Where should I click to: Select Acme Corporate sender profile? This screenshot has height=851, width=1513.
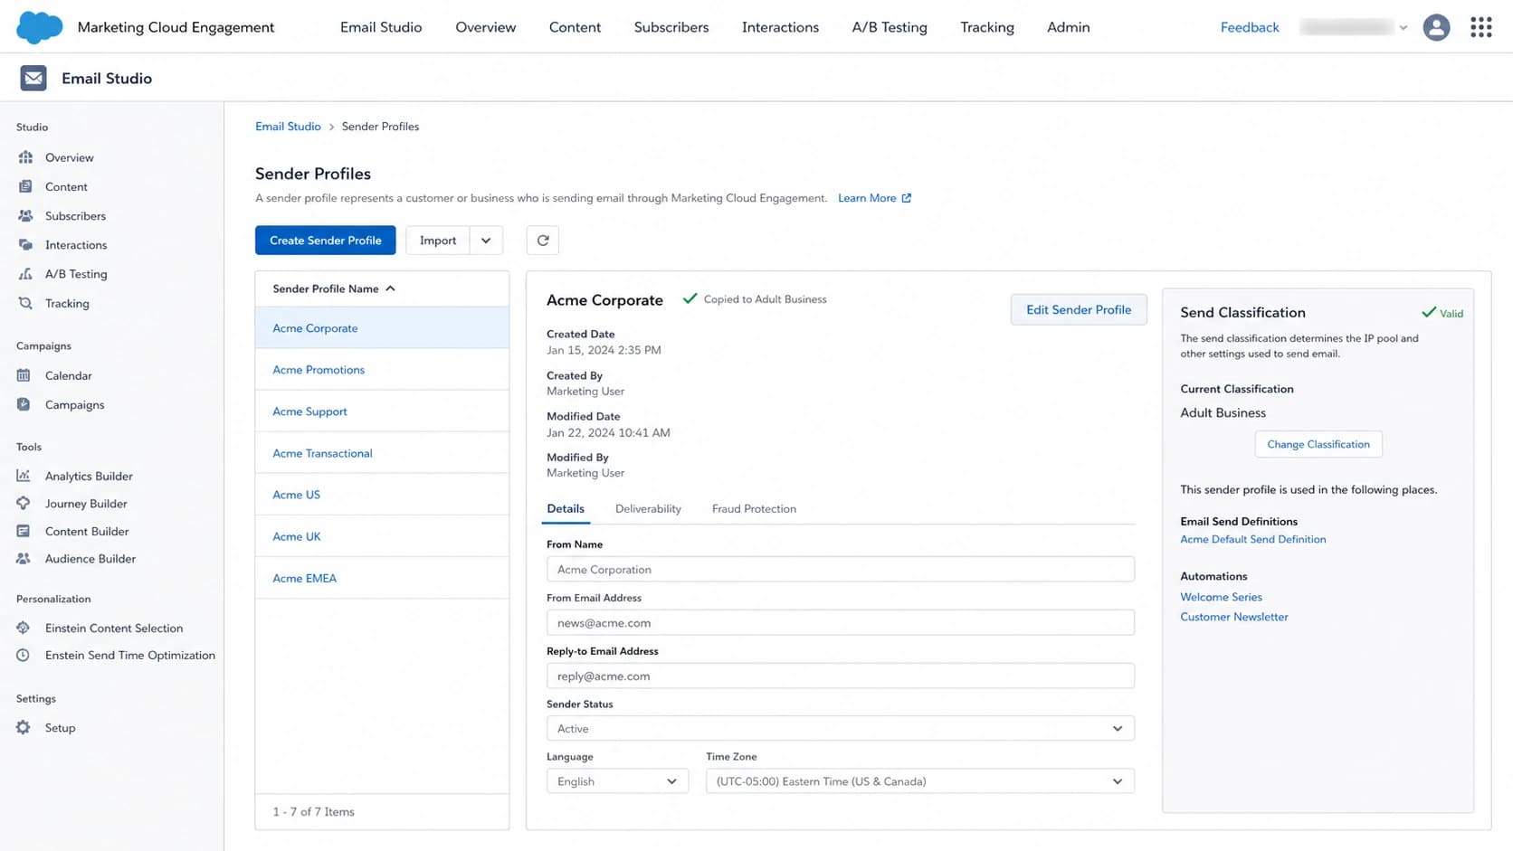[x=382, y=328]
